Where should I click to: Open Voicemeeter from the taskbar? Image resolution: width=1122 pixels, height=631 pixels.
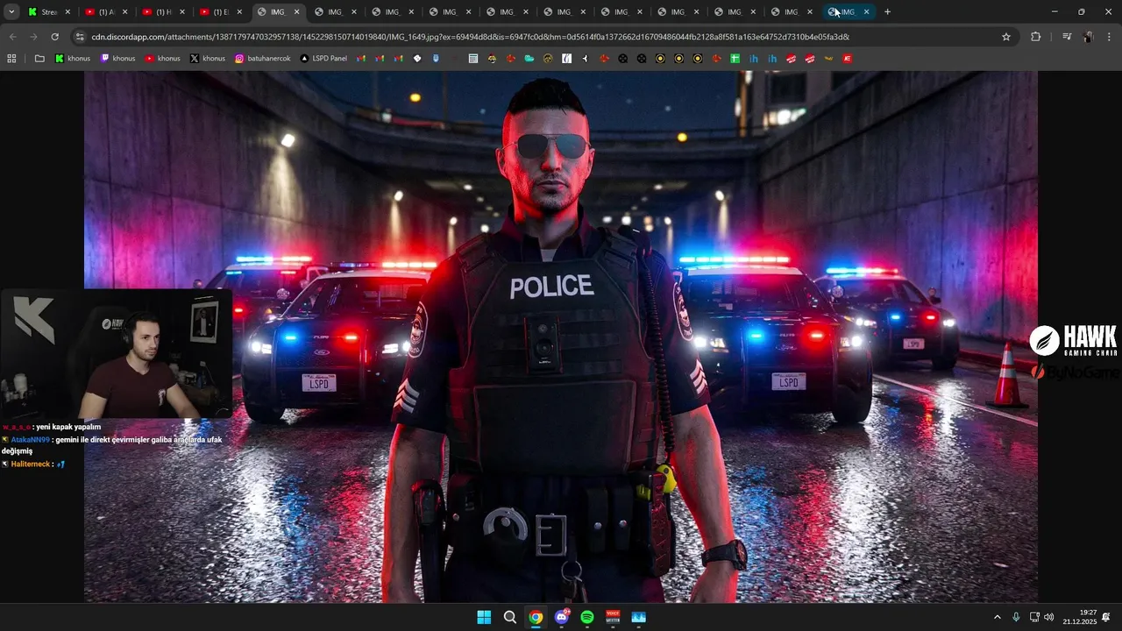point(613,617)
